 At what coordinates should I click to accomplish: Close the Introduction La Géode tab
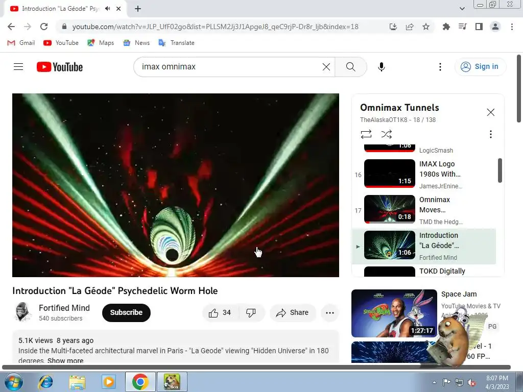tap(118, 9)
